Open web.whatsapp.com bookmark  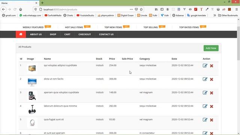(30, 15)
